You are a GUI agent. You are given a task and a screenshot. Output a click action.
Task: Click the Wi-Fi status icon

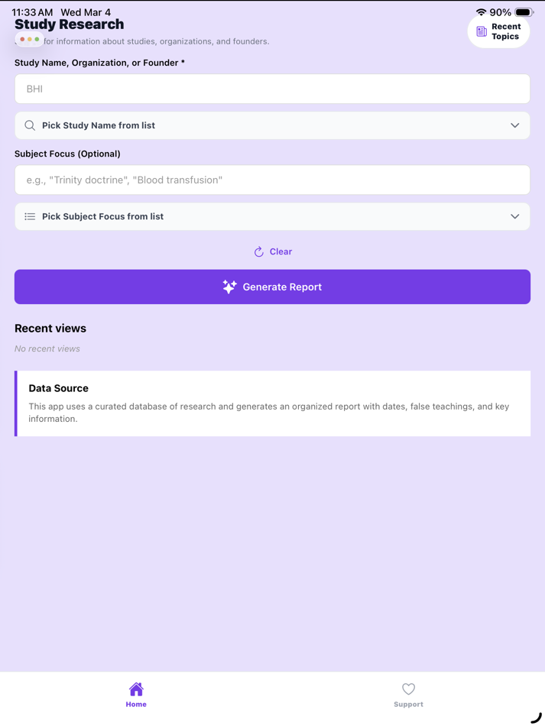[481, 12]
